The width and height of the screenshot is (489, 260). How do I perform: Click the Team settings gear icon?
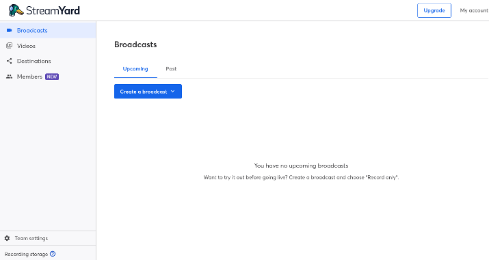pos(7,238)
